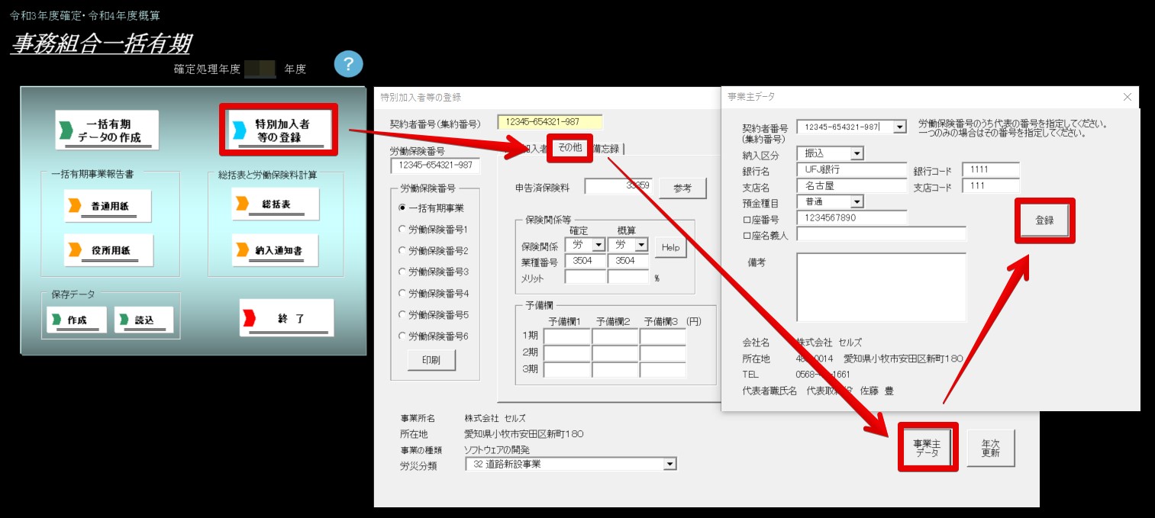The height and width of the screenshot is (518, 1155).
Task: Click 一括有期データの作成 button
Action: click(x=107, y=130)
